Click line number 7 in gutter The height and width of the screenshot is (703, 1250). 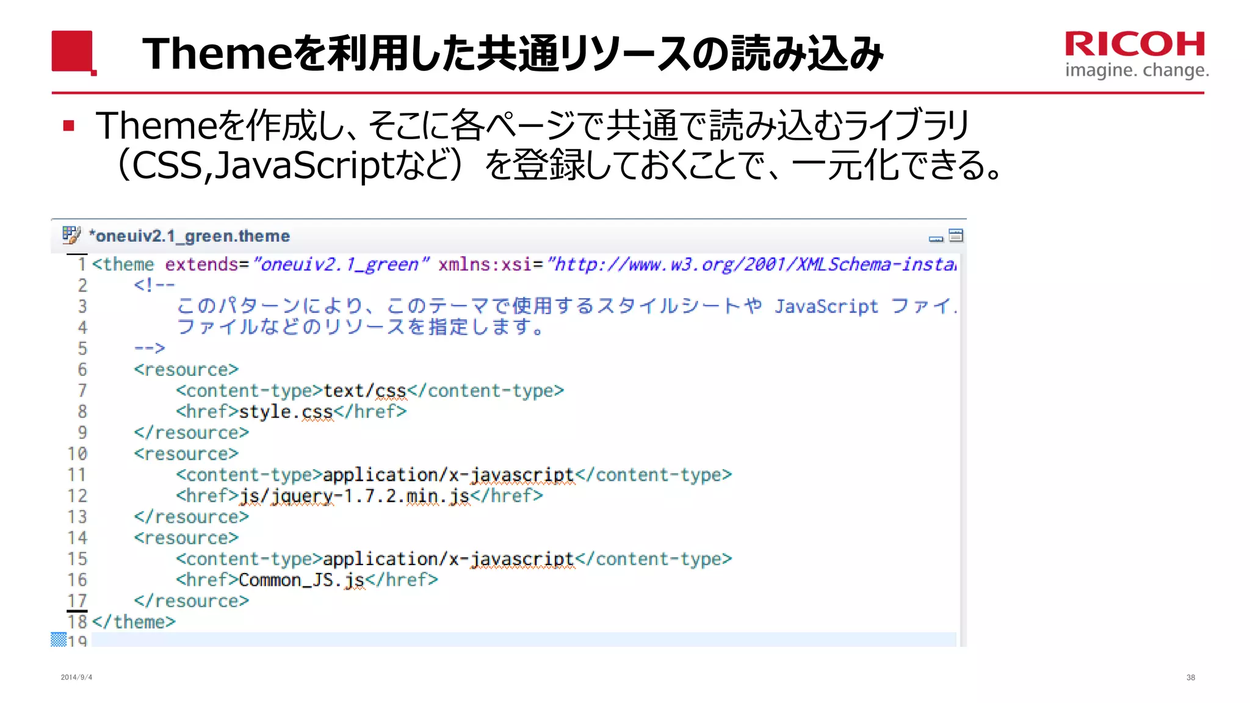(82, 391)
